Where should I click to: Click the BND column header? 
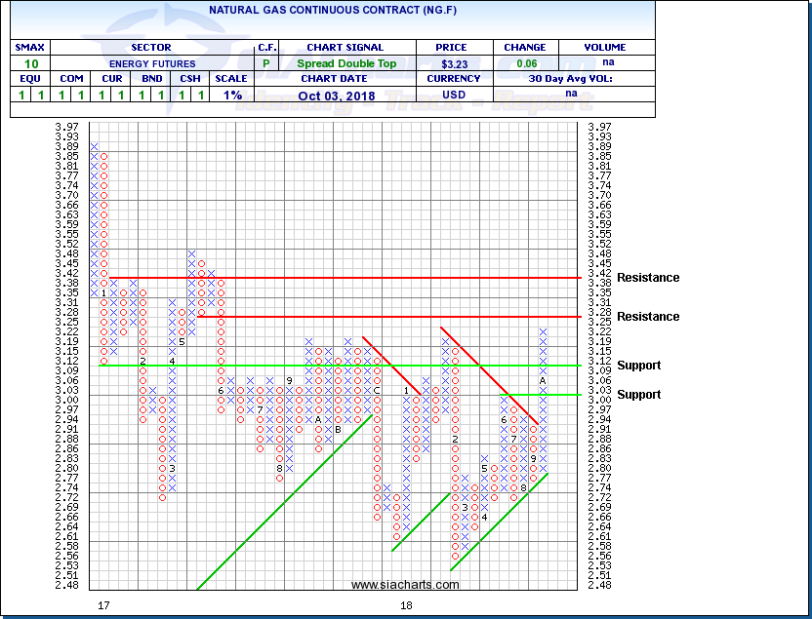150,79
